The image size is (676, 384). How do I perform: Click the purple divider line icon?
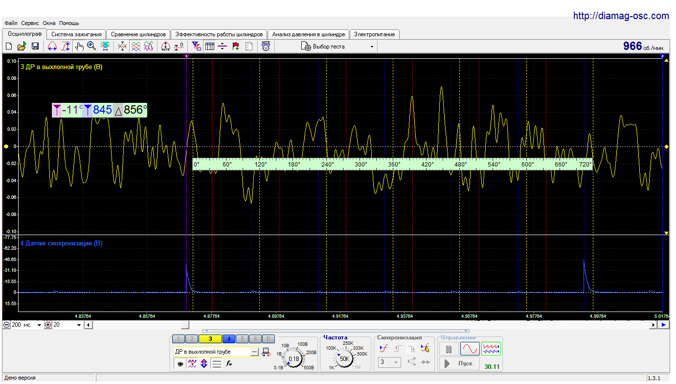tap(223, 47)
